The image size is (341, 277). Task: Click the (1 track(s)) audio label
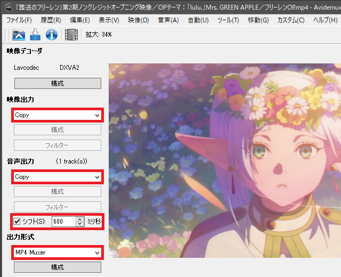coord(71,161)
